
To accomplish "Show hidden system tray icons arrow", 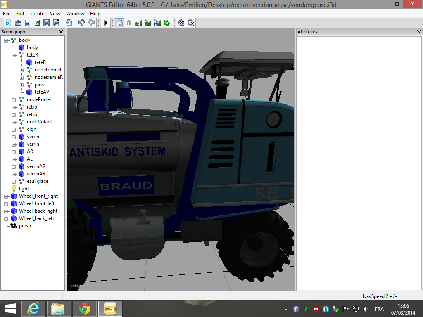I will tap(286, 309).
